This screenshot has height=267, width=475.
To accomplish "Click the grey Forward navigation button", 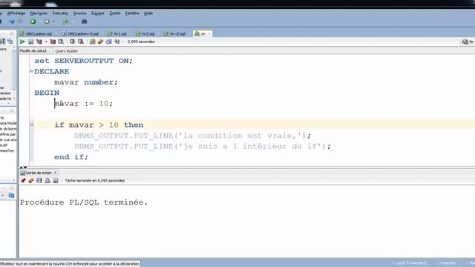I will pos(47,22).
